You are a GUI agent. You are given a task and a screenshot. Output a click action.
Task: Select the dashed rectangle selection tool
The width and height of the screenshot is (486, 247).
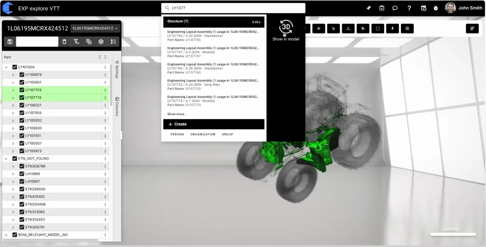377,28
